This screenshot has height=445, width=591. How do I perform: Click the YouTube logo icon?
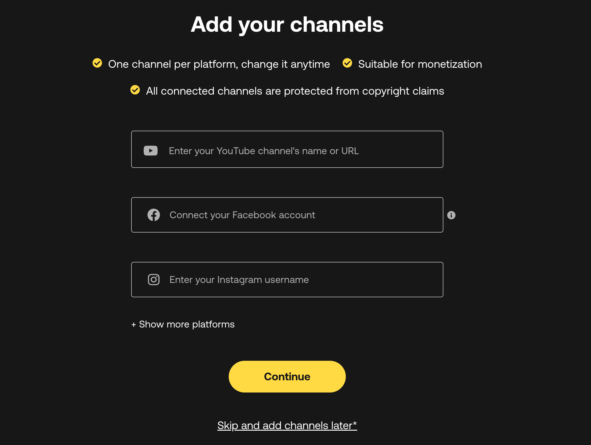click(151, 150)
